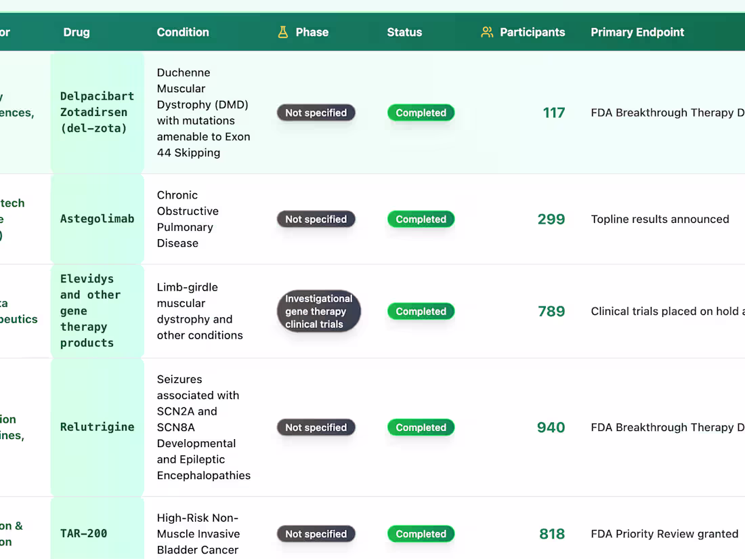Sort the table by the Status column header
This screenshot has width=745, height=559.
click(x=404, y=32)
